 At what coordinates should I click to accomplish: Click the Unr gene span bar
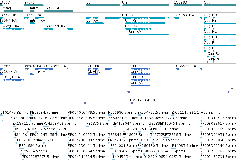(x=145, y=5)
